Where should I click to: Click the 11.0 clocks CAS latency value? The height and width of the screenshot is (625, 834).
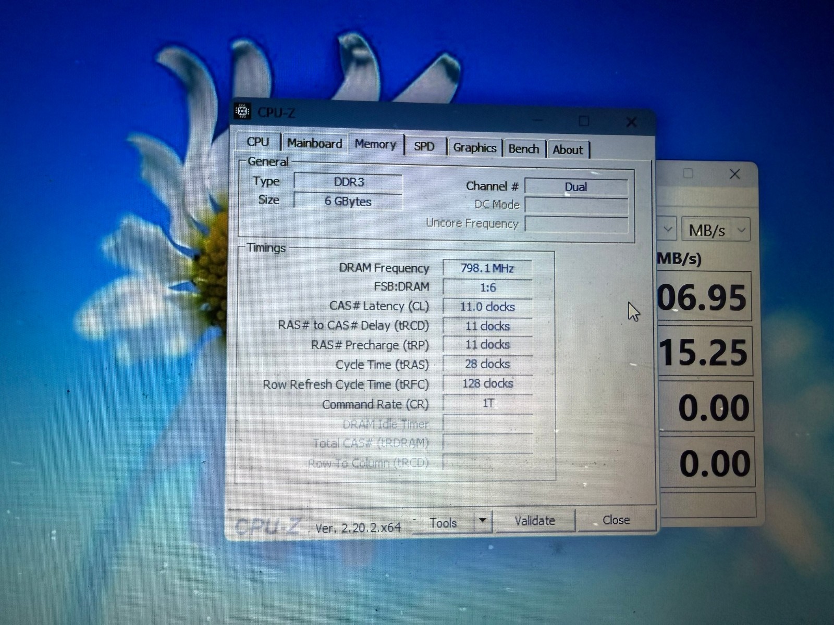click(487, 307)
